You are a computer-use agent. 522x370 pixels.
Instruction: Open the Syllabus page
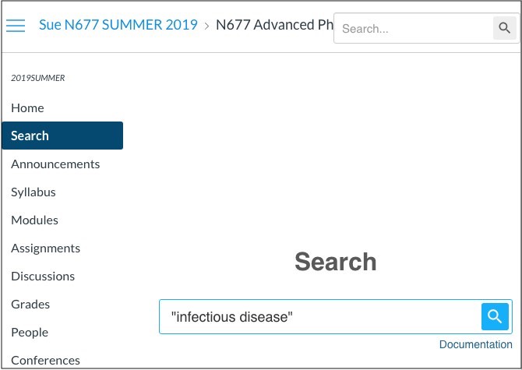[x=34, y=192]
